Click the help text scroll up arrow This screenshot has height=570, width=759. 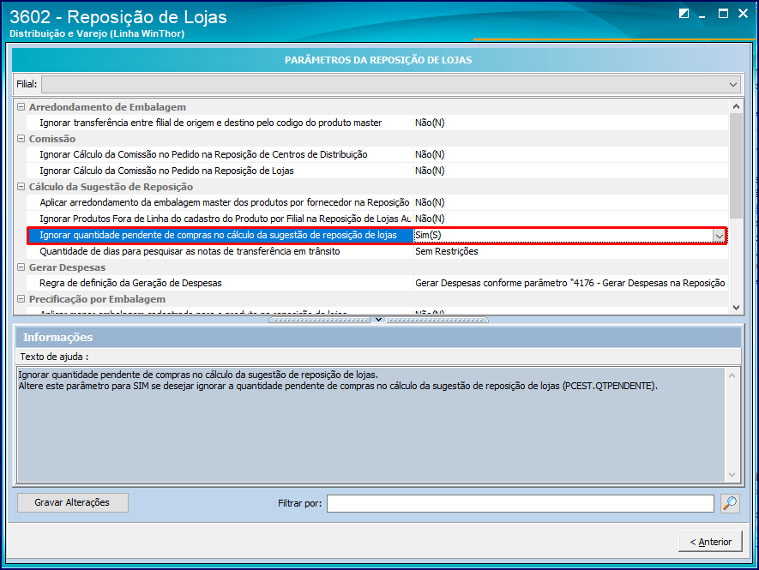(x=732, y=376)
